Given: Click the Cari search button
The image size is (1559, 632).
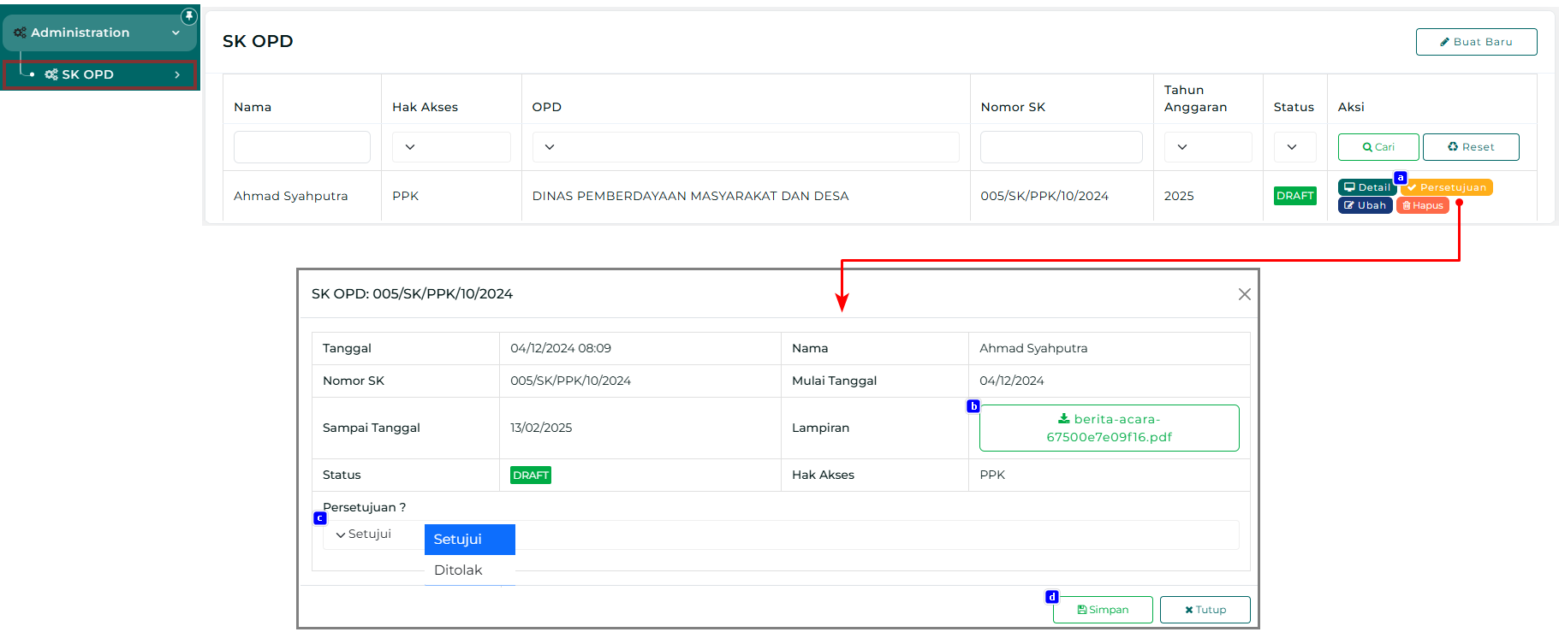Looking at the screenshot, I should click(x=1378, y=147).
